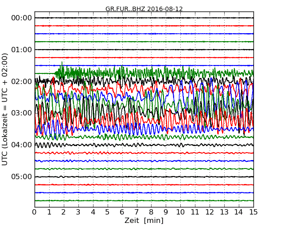
Task: Click x-axis tick label 4
Action: [93, 212]
